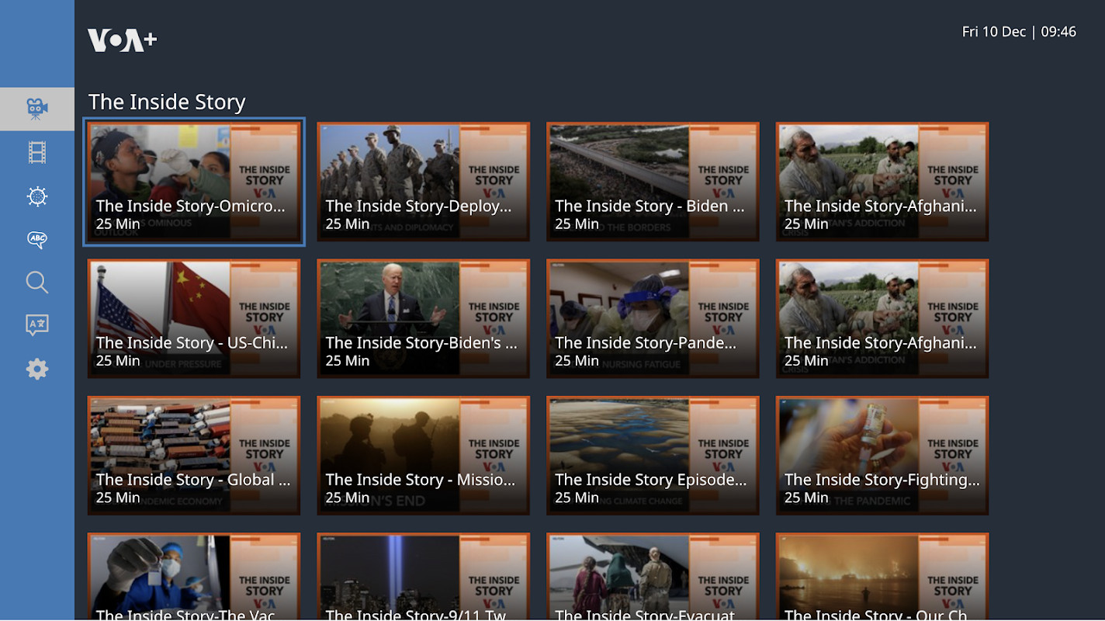Screen dimensions: 1105x621
Task: Play The Inside Story-Omicron episode
Action: coord(194,182)
